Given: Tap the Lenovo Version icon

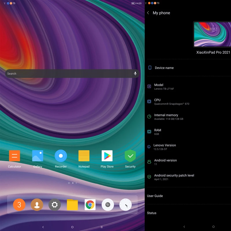Looking at the screenshot, I should click(x=149, y=147).
